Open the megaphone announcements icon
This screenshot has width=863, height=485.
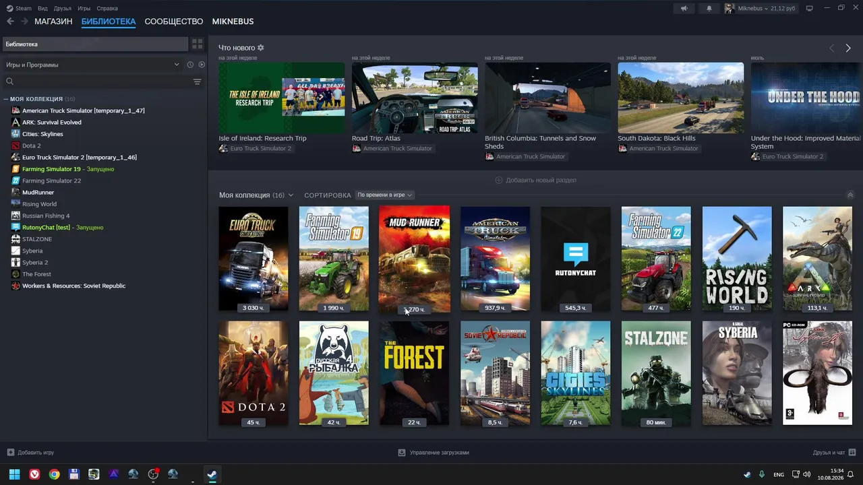[x=684, y=8]
